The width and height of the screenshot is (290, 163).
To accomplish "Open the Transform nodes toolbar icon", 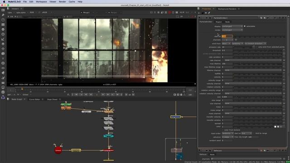I will click(x=3, y=48).
